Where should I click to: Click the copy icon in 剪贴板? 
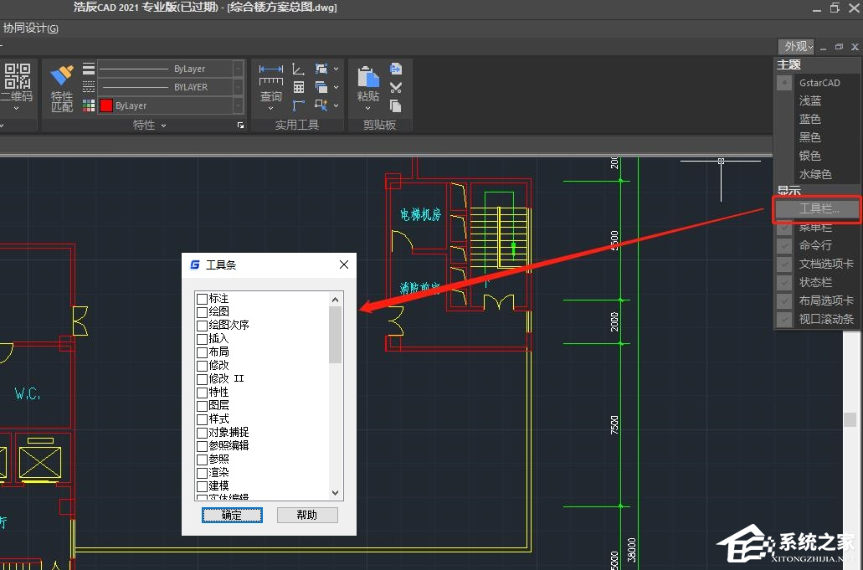pyautogui.click(x=395, y=105)
